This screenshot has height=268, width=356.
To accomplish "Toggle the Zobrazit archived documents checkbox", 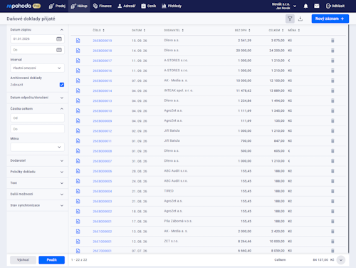I will [x=62, y=85].
